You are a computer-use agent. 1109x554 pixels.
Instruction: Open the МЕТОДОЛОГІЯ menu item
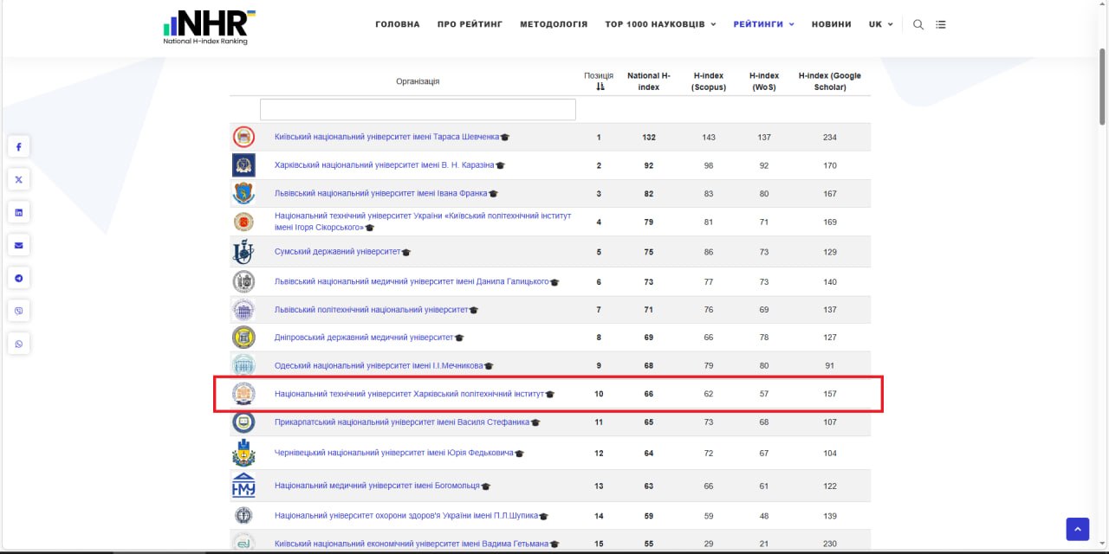pos(554,24)
